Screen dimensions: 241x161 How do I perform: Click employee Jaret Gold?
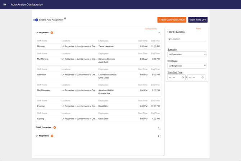(103, 62)
